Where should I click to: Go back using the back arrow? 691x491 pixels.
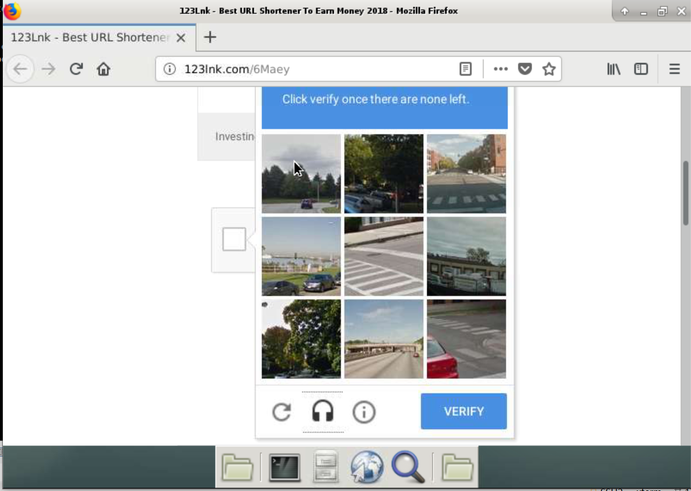(x=20, y=69)
